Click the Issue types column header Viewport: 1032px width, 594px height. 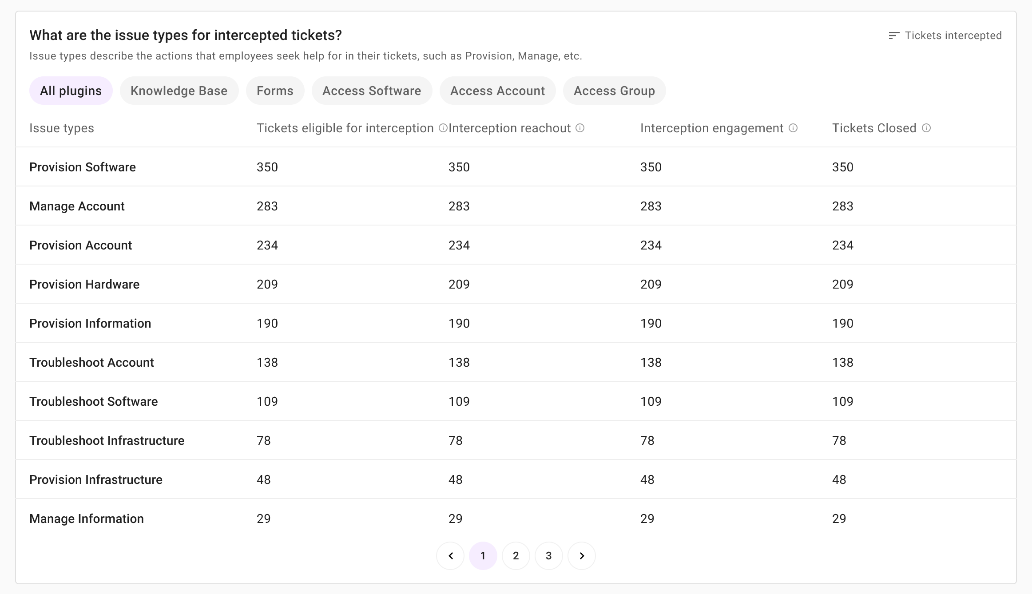pyautogui.click(x=62, y=128)
